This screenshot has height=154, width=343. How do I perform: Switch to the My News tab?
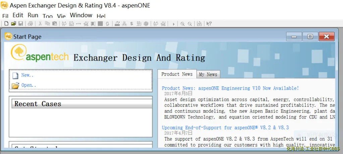(x=208, y=74)
